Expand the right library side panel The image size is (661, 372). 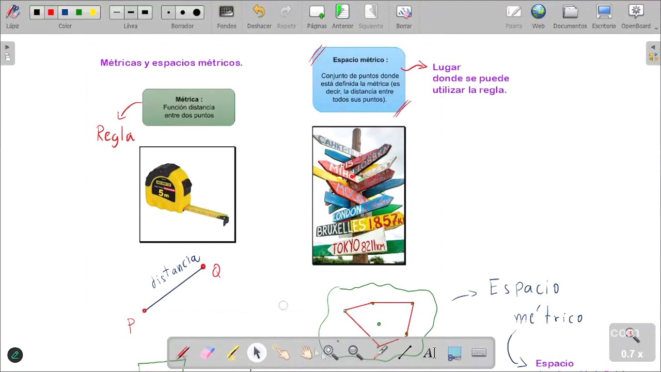coord(653,53)
